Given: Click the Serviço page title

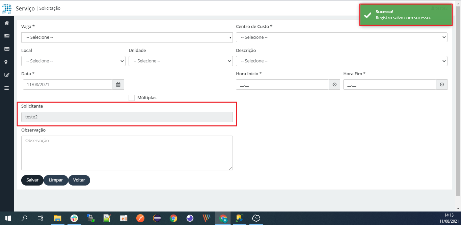Looking at the screenshot, I should pyautogui.click(x=25, y=8).
